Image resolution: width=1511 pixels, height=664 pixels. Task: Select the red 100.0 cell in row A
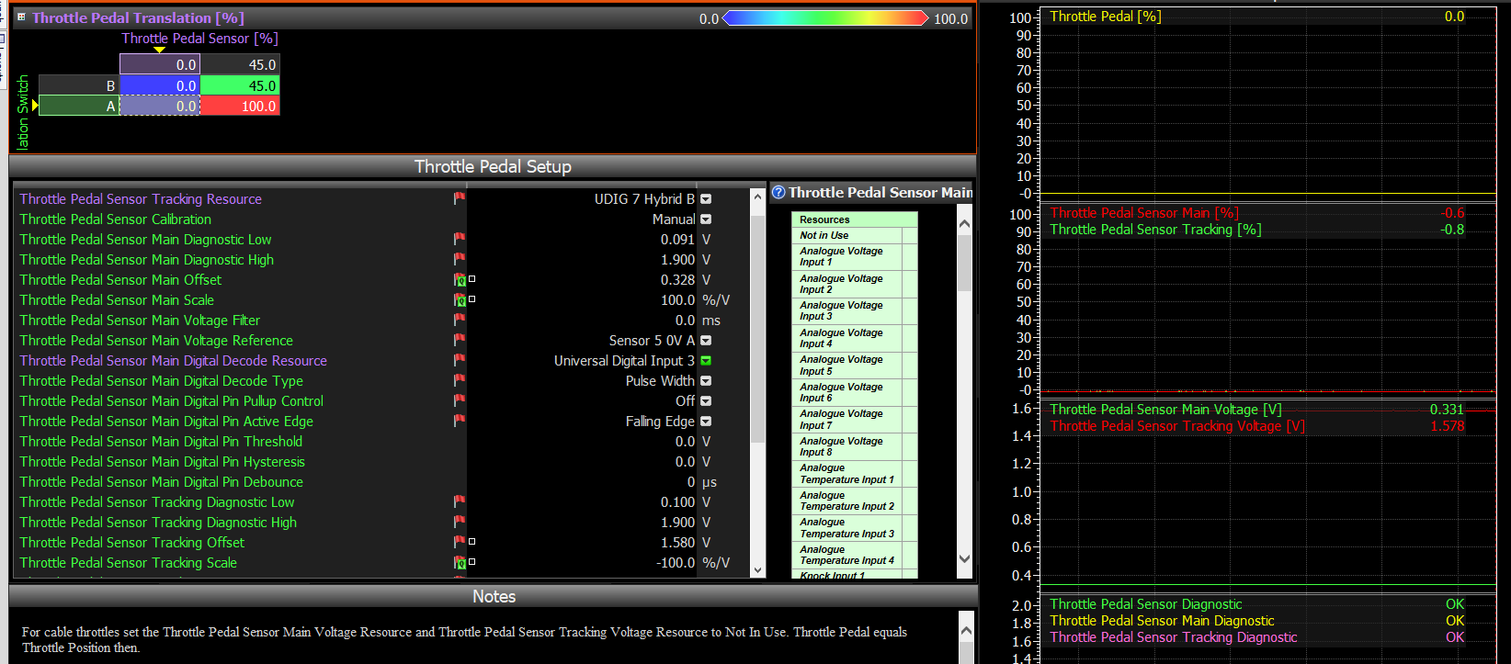(240, 106)
